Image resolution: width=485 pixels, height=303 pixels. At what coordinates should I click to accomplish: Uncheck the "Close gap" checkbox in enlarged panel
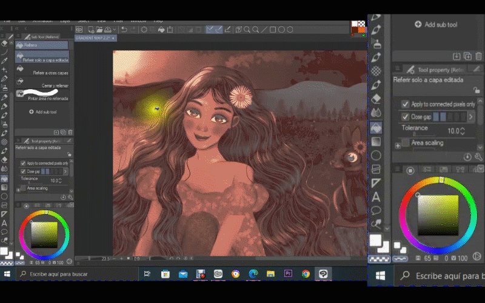click(x=406, y=116)
